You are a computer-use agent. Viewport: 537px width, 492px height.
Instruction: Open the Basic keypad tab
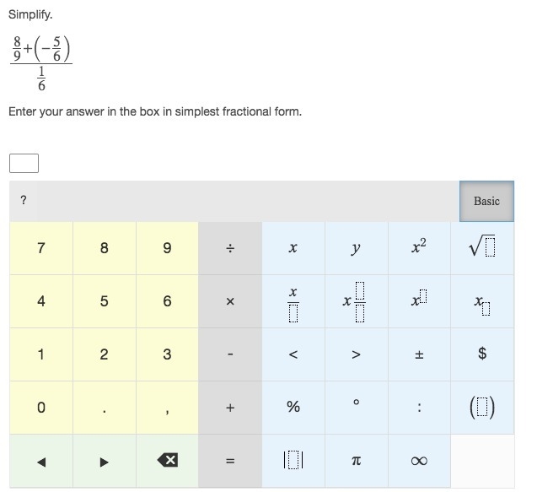tap(486, 201)
